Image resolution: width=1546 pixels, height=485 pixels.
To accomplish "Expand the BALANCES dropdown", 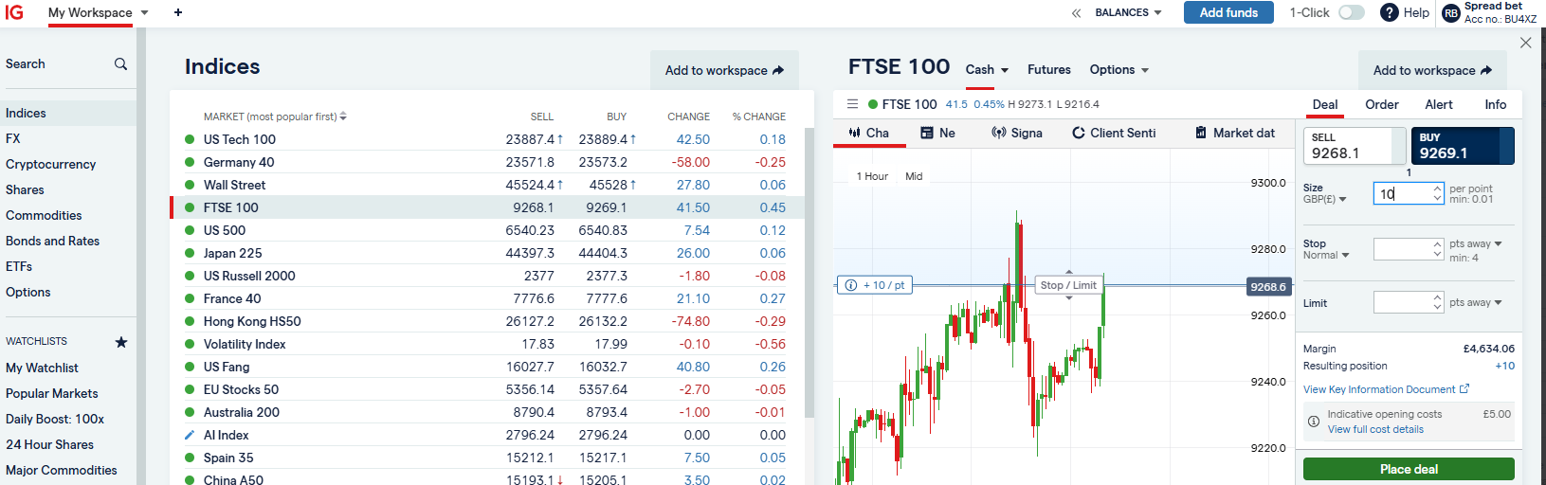I will 1128,12.
